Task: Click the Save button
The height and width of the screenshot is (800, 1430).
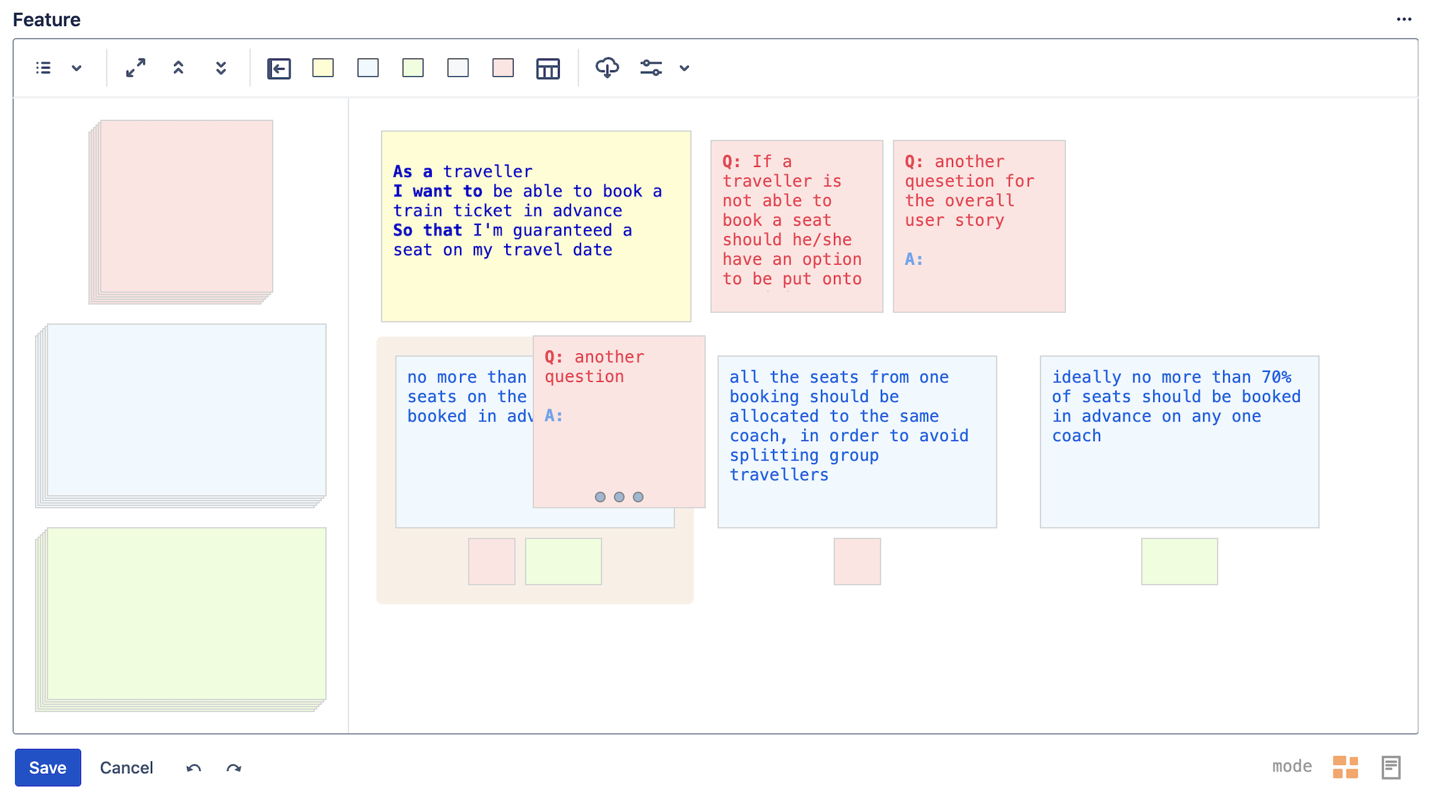Action: (48, 768)
